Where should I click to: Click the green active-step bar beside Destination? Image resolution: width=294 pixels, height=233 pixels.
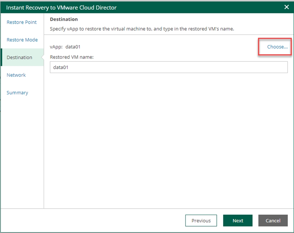pyautogui.click(x=1, y=57)
